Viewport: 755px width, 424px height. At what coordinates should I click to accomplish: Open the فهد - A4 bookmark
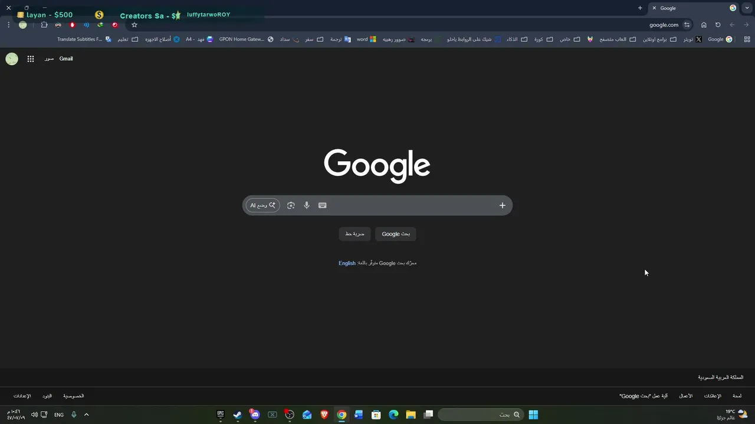click(x=199, y=39)
